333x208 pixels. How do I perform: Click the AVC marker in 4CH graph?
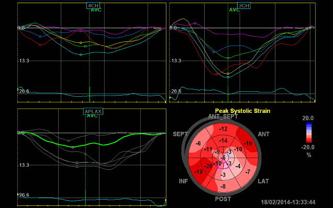[x=96, y=10]
